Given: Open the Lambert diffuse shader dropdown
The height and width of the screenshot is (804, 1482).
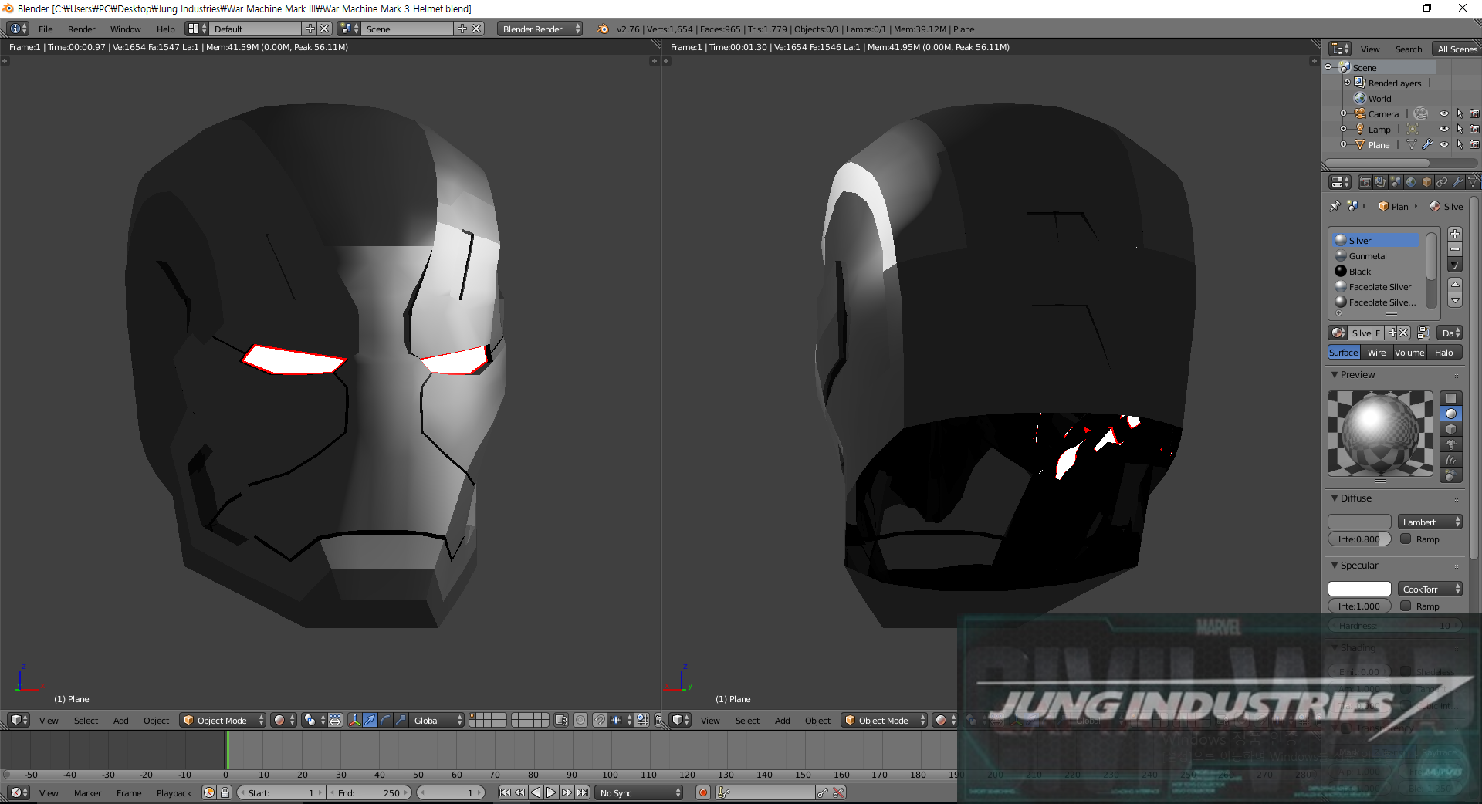Looking at the screenshot, I should 1430,522.
